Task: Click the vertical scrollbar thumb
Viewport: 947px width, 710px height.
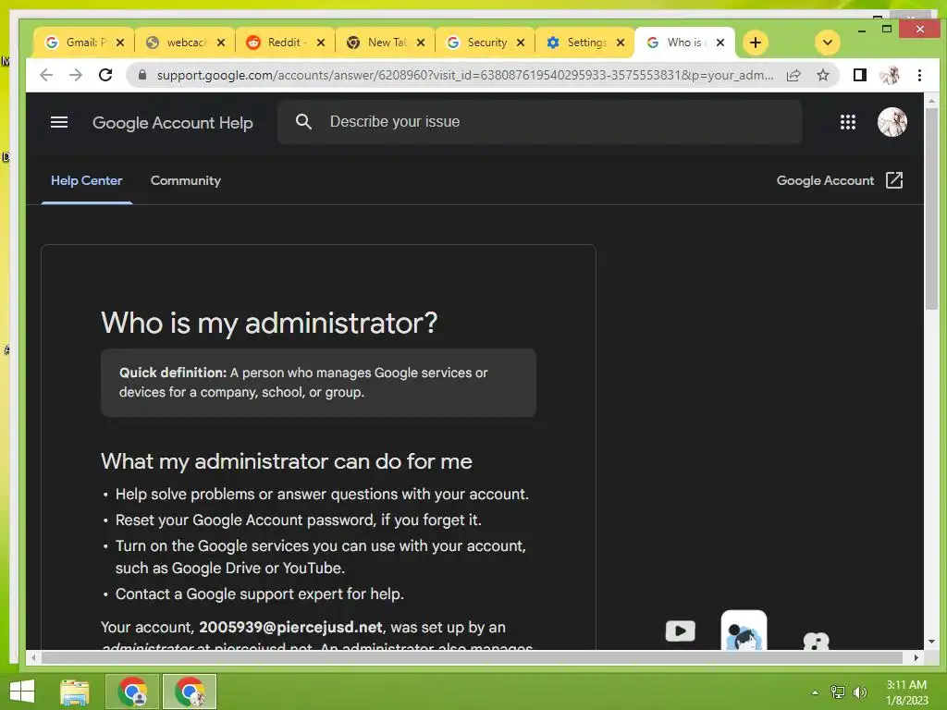Action: click(x=931, y=208)
